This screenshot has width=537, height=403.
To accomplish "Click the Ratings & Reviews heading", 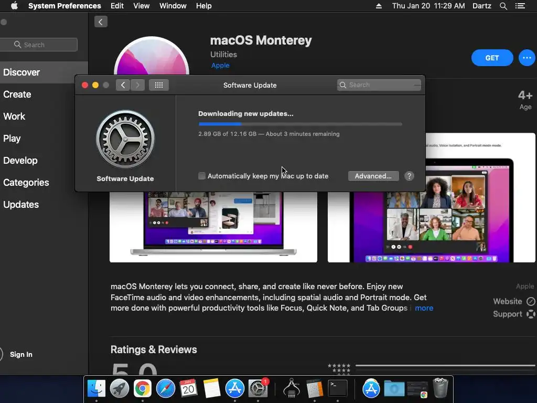I will pos(154,349).
